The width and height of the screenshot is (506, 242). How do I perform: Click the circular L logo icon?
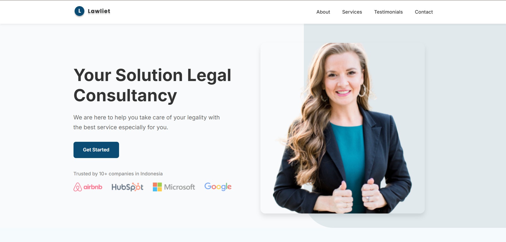pyautogui.click(x=79, y=11)
